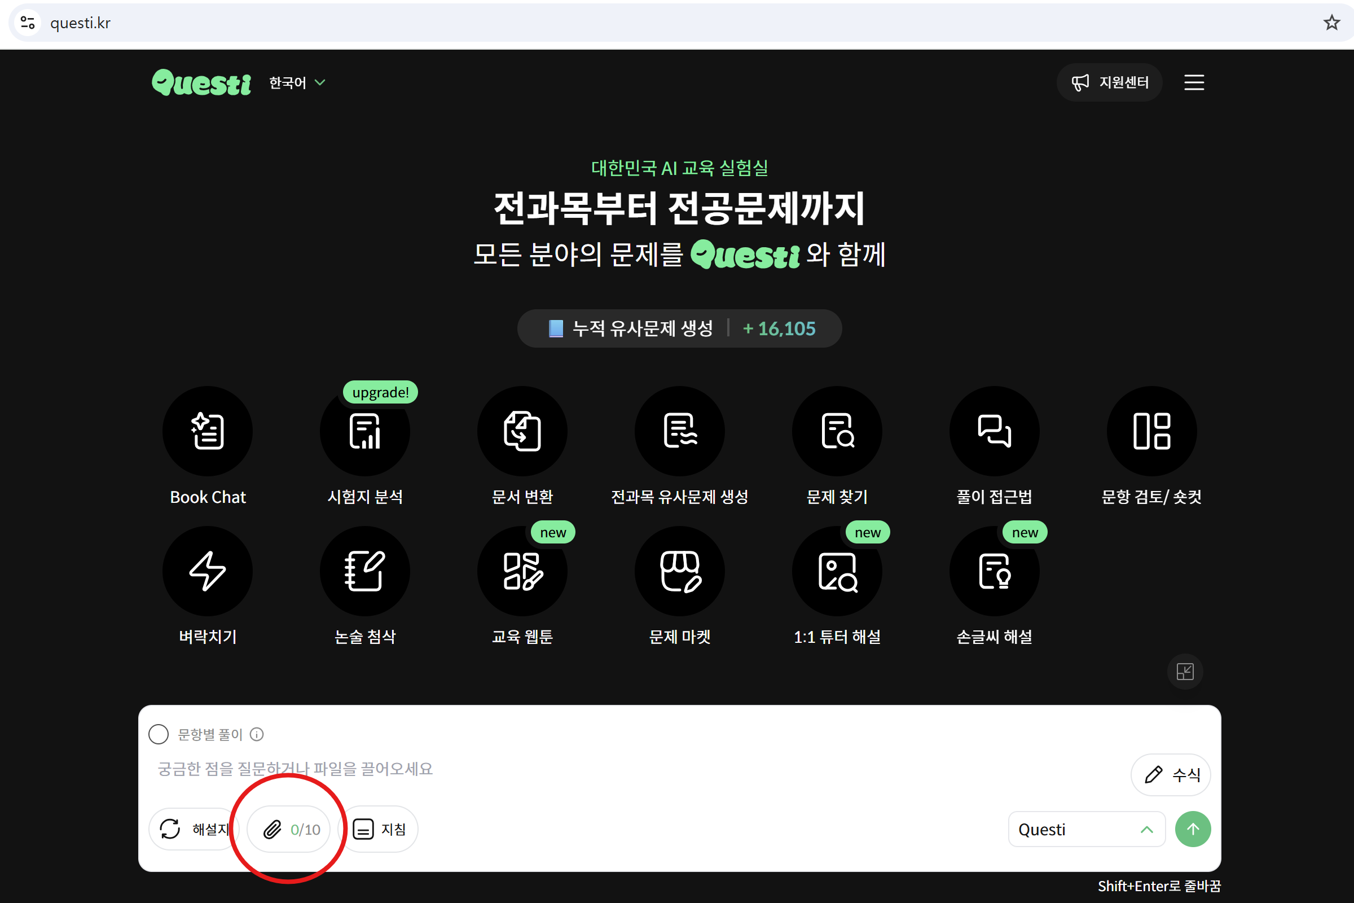Screen dimensions: 1354x903
Task: Click the questi.kr address bar URL
Action: point(81,23)
